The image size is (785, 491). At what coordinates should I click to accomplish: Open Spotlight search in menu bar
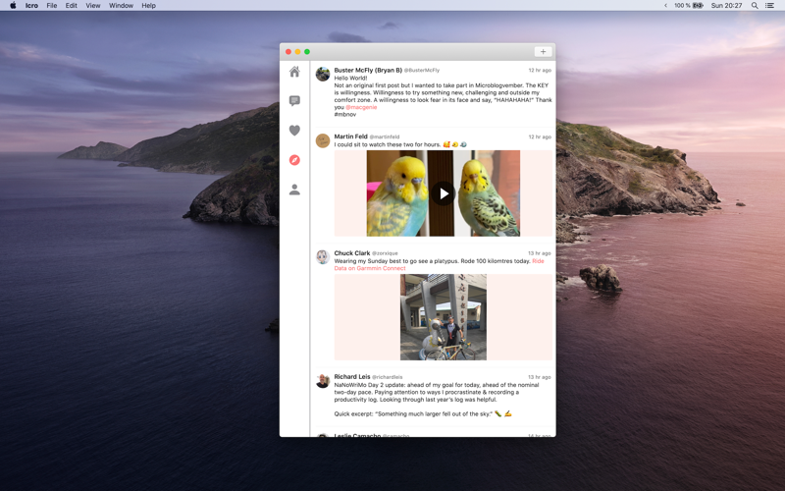point(755,6)
